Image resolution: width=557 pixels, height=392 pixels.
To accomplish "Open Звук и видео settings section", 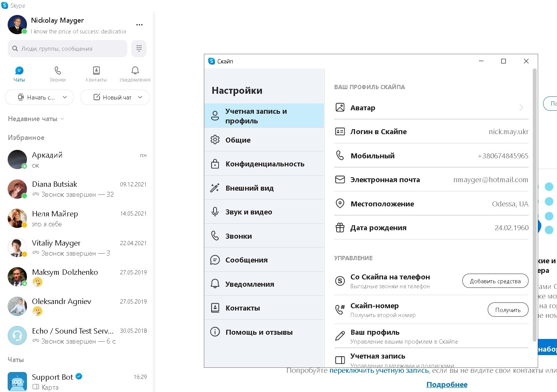I will (x=264, y=212).
